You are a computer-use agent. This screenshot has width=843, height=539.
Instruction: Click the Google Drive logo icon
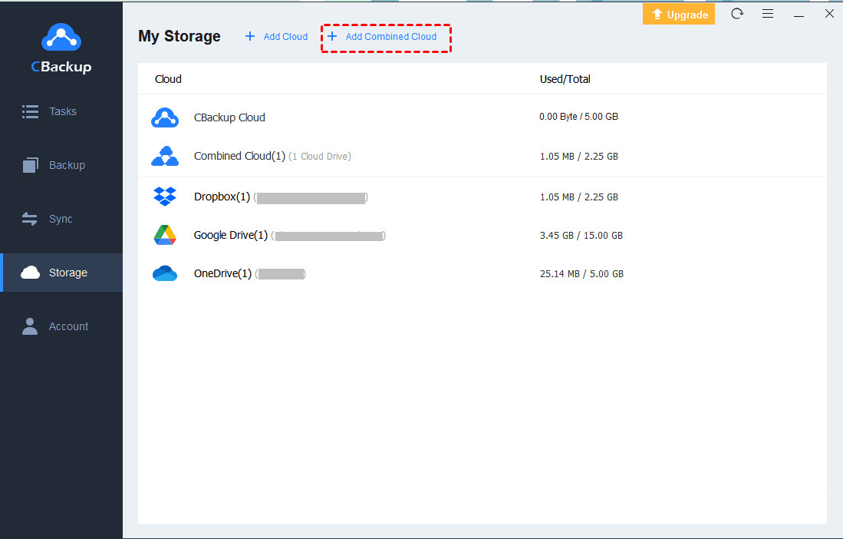[x=164, y=235]
